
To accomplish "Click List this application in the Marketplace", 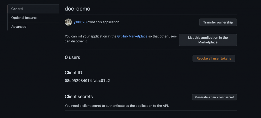I will pyautogui.click(x=208, y=40).
